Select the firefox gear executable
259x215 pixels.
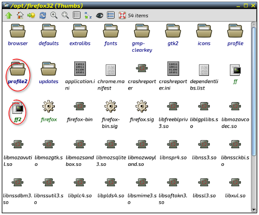tap(48, 106)
